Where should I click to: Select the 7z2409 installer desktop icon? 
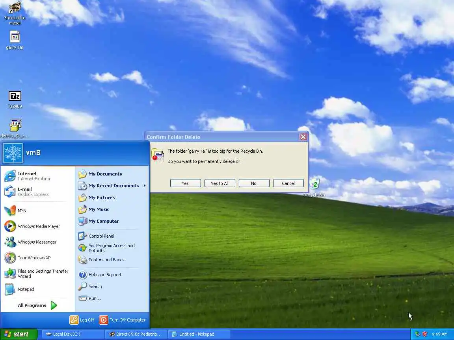[x=15, y=100]
